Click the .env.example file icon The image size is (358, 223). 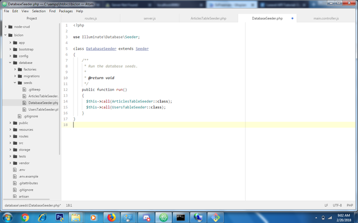point(15,176)
